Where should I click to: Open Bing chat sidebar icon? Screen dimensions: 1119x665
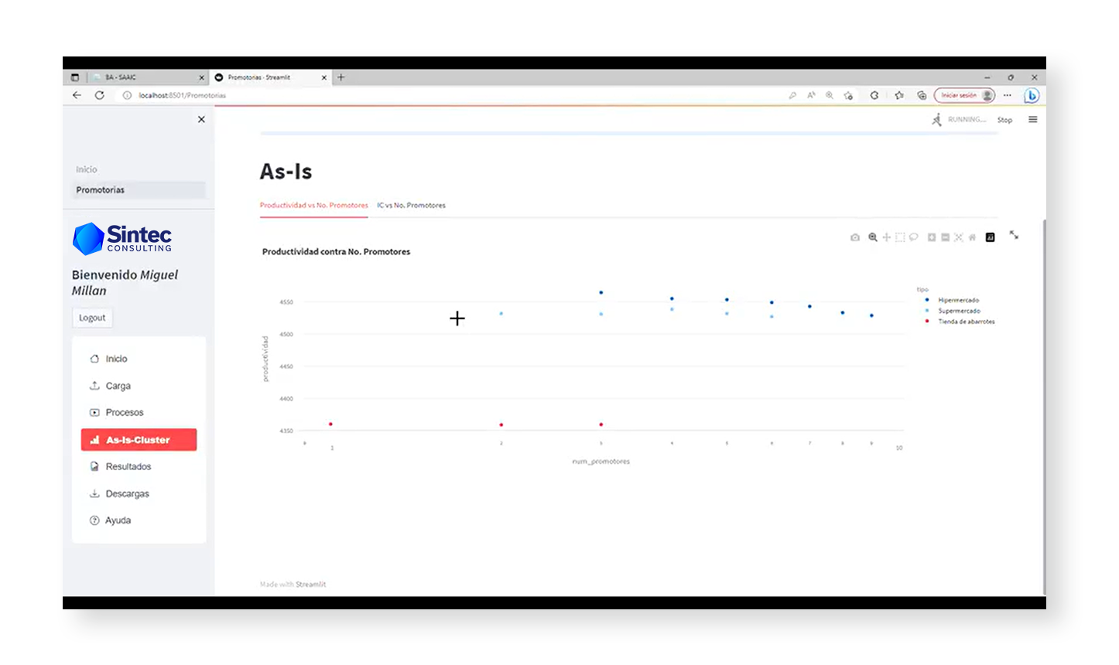pos(1032,95)
